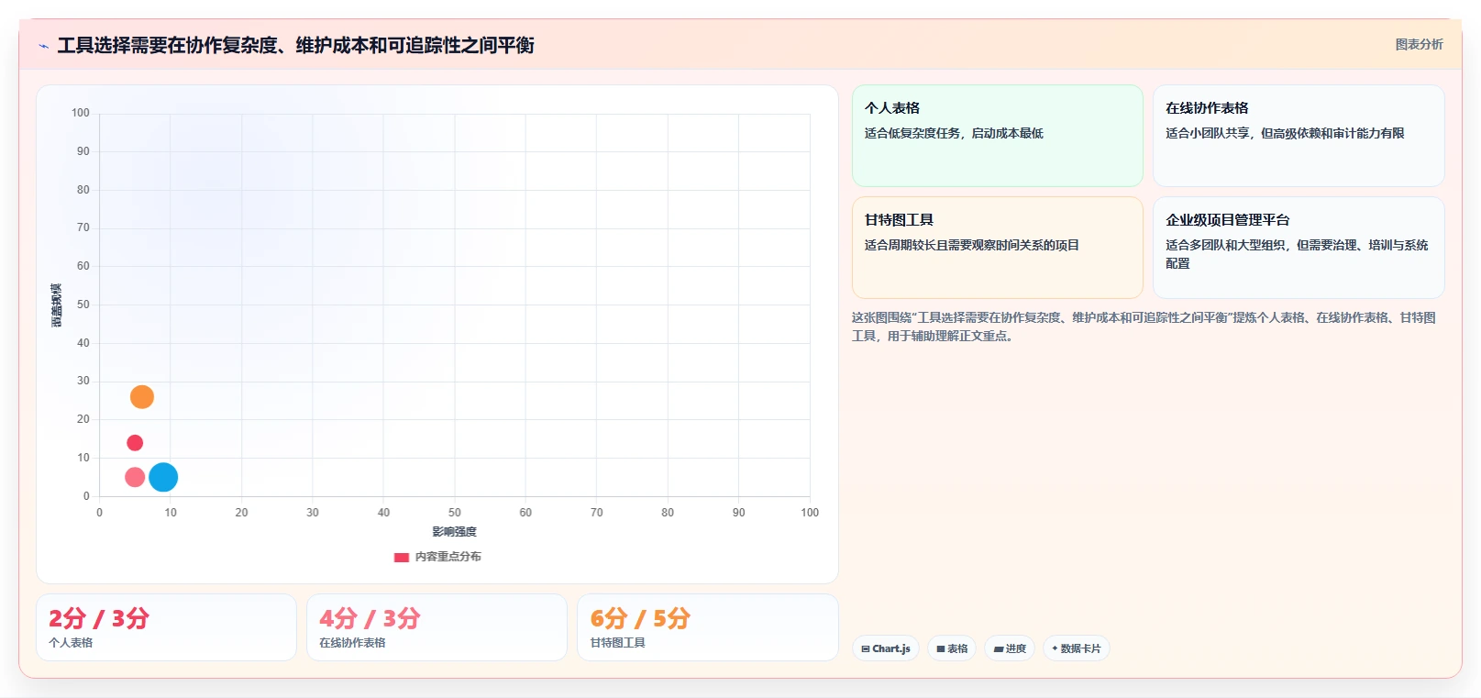This screenshot has width=1481, height=698.
Task: Click the pink bubble on the chart
Action: pyautogui.click(x=135, y=477)
